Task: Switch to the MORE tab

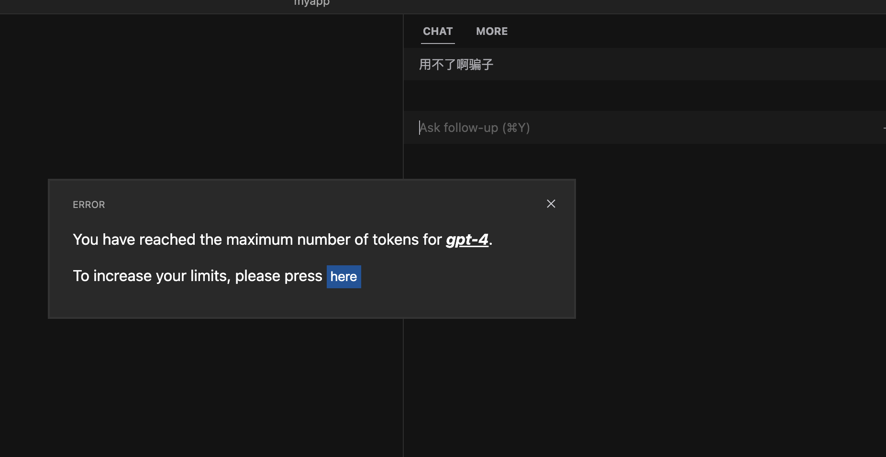Action: 492,32
